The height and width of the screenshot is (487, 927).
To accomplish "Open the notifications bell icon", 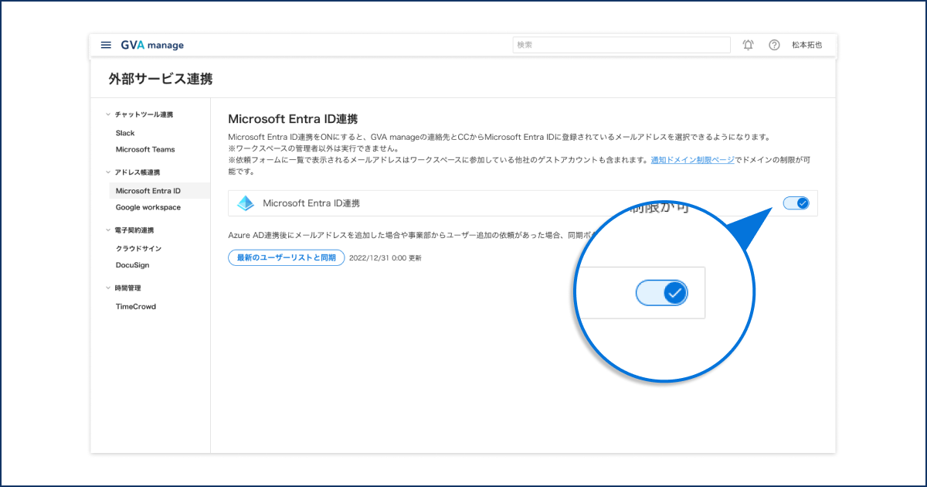I will tap(748, 45).
